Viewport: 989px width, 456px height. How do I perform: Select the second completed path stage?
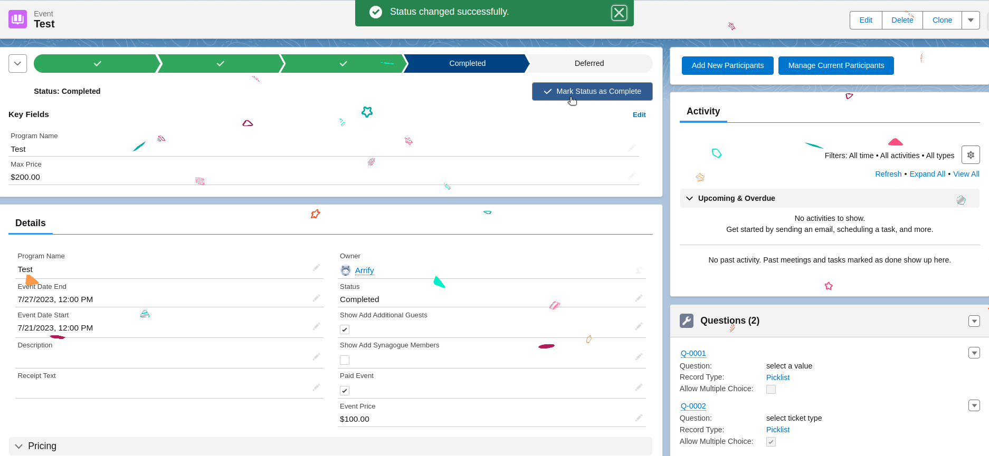pos(221,63)
